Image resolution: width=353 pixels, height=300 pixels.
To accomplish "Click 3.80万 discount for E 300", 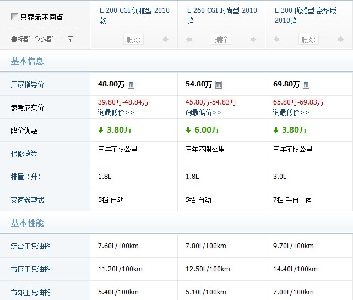I will [294, 130].
